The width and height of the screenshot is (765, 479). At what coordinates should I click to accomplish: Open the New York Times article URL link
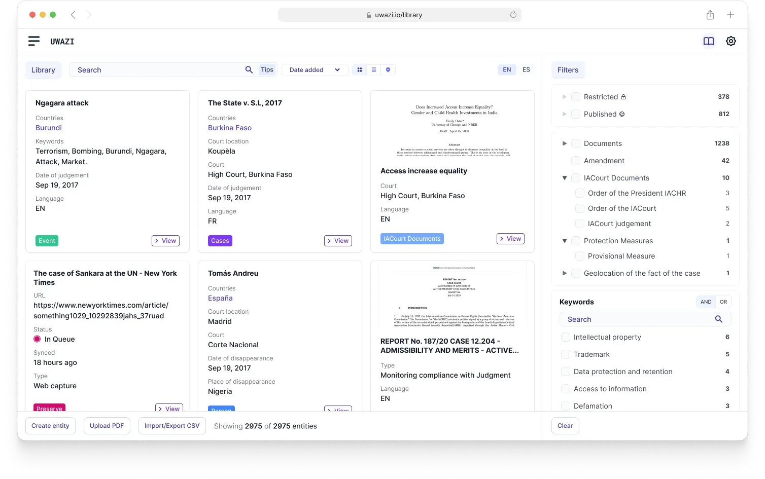click(100, 310)
